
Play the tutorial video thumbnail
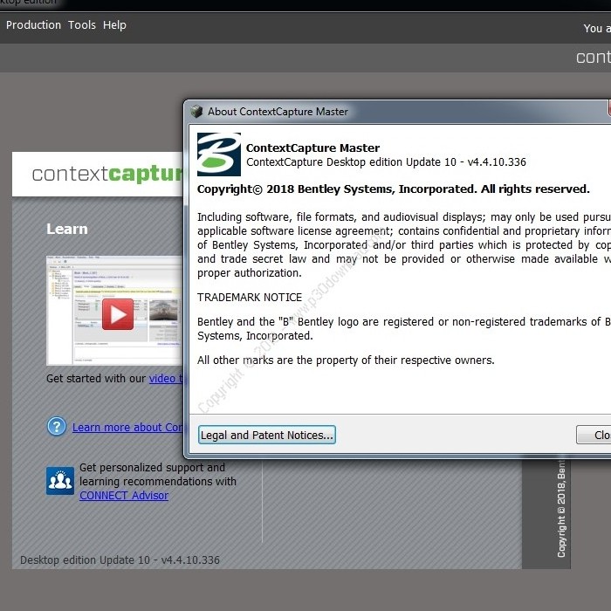[118, 314]
